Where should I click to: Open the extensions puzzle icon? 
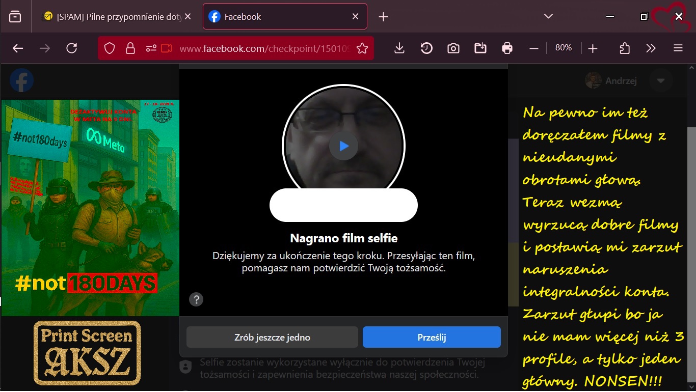625,48
